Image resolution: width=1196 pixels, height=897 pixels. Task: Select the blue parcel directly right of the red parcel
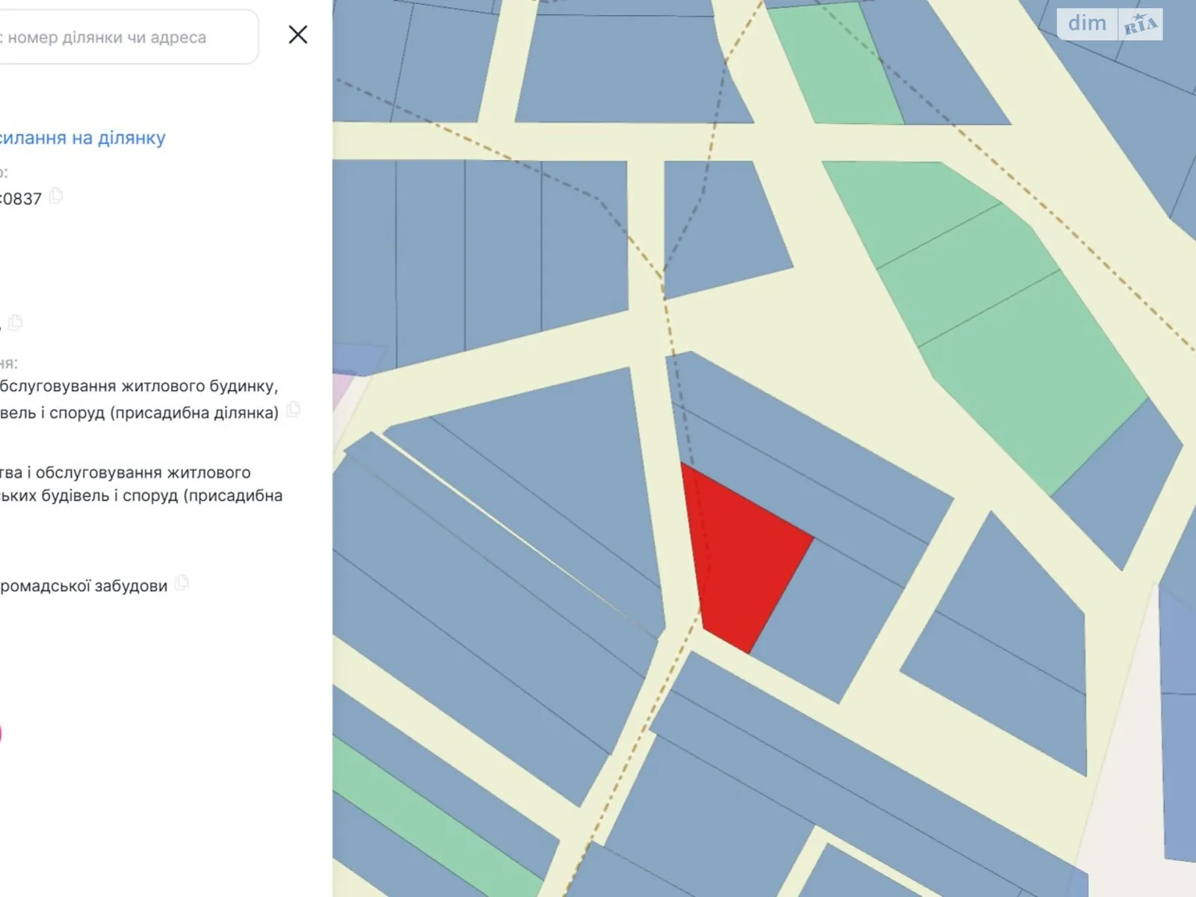(830, 620)
